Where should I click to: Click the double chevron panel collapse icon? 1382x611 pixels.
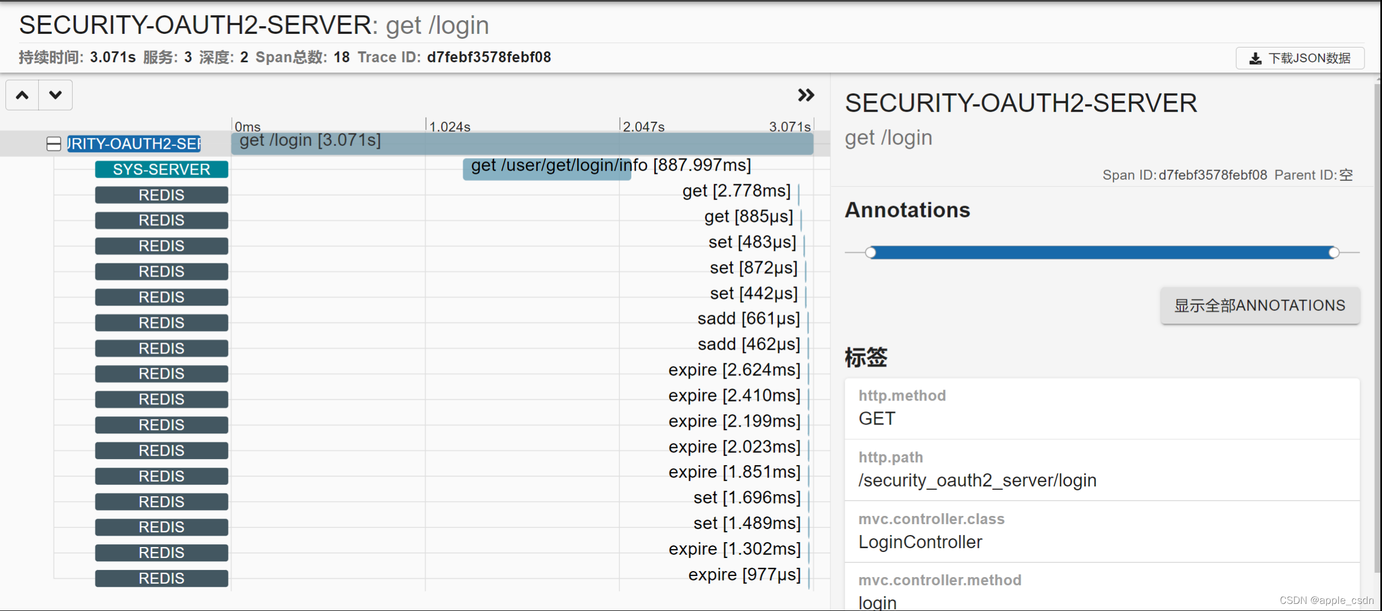[x=805, y=95]
